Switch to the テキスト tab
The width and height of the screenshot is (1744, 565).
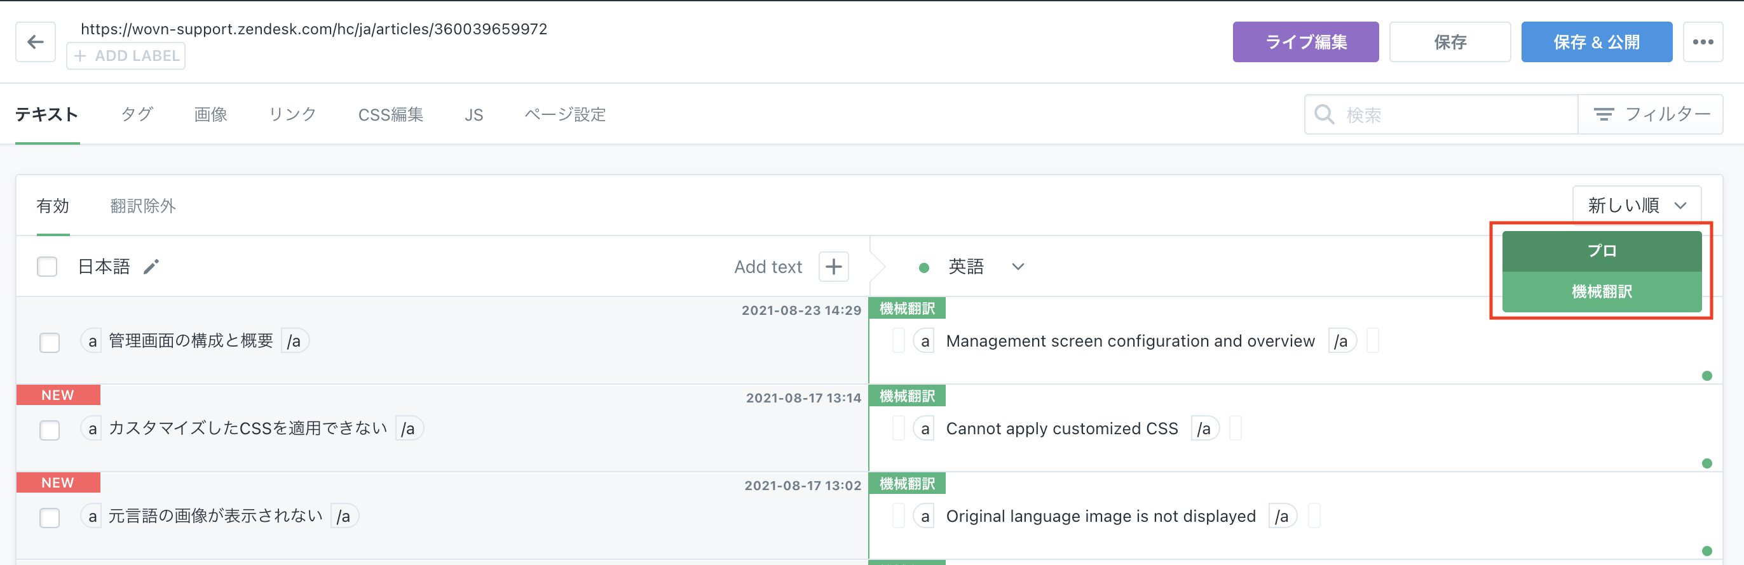(47, 114)
